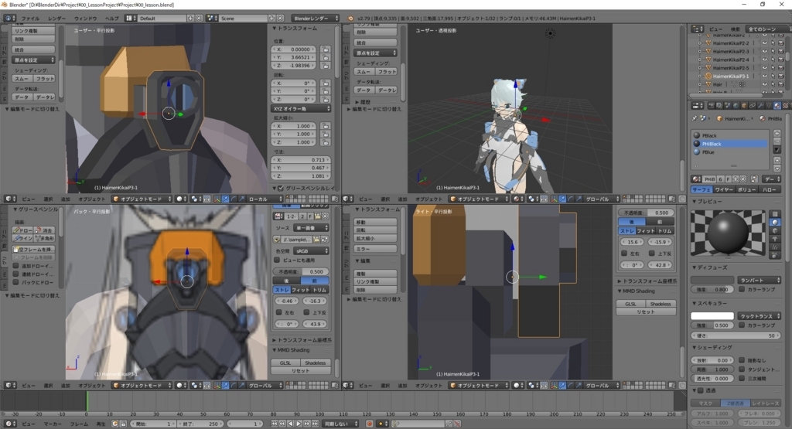Image resolution: width=792 pixels, height=429 pixels.
Task: Click the viewport shading sphere icon in top-left viewport header
Action: tap(181, 199)
